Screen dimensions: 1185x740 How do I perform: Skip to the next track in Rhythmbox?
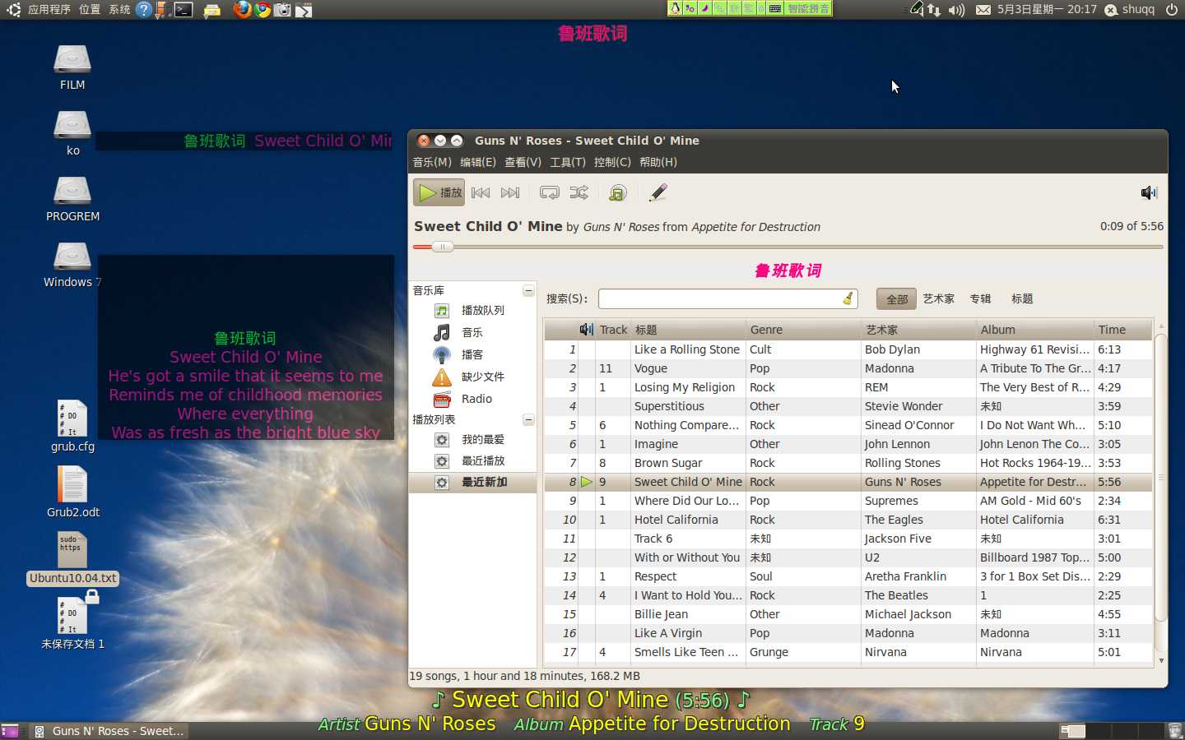[510, 192]
